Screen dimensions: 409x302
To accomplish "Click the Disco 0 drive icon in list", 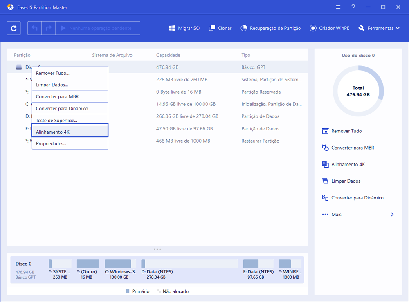I will tap(19, 67).
